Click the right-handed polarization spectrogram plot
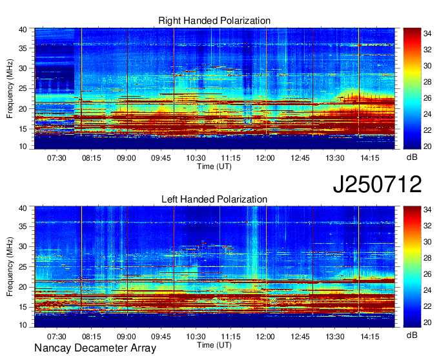Screen dimensions: 439x356 coord(214,88)
